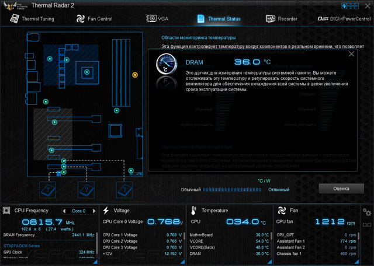The height and width of the screenshot is (266, 374).
Task: Select the sensor point below the DRAM slots
Action: point(116,110)
